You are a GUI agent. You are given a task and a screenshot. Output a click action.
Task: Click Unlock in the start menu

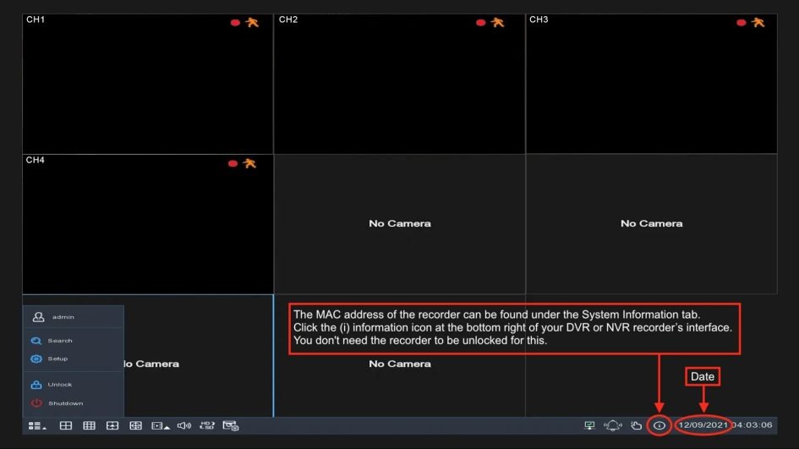(x=59, y=385)
